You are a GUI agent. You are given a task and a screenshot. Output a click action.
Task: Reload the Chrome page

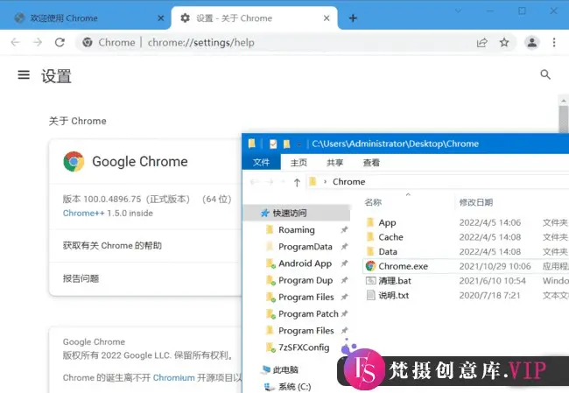click(x=60, y=43)
